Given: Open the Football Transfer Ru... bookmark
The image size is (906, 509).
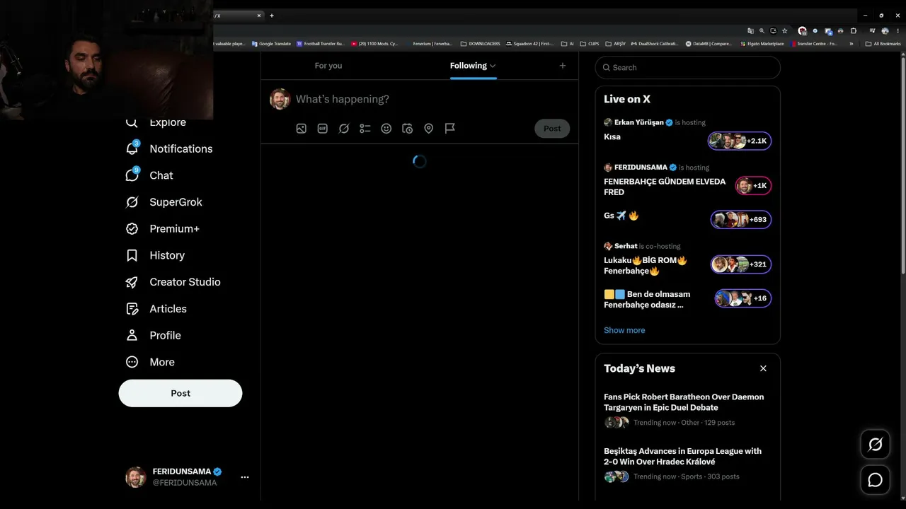Looking at the screenshot, I should coord(321,44).
